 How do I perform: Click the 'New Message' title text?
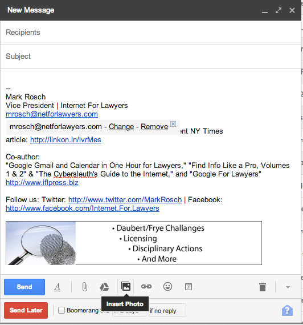pyautogui.click(x=31, y=10)
